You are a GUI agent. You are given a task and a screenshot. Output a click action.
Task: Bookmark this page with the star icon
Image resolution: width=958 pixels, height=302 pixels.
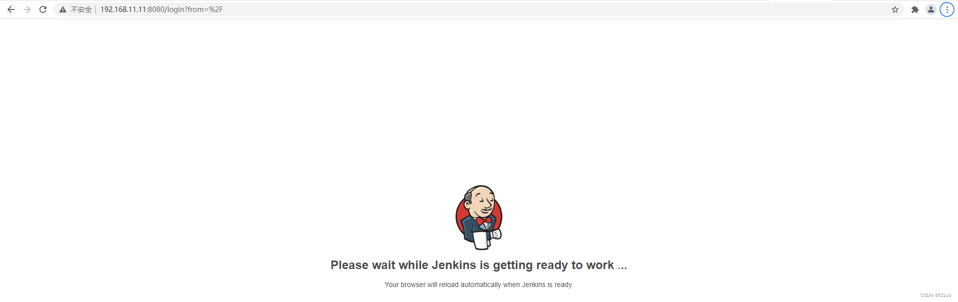point(895,9)
